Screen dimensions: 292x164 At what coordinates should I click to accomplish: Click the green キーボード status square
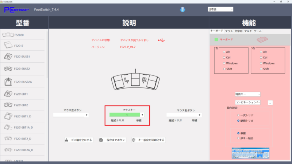[x=216, y=39]
